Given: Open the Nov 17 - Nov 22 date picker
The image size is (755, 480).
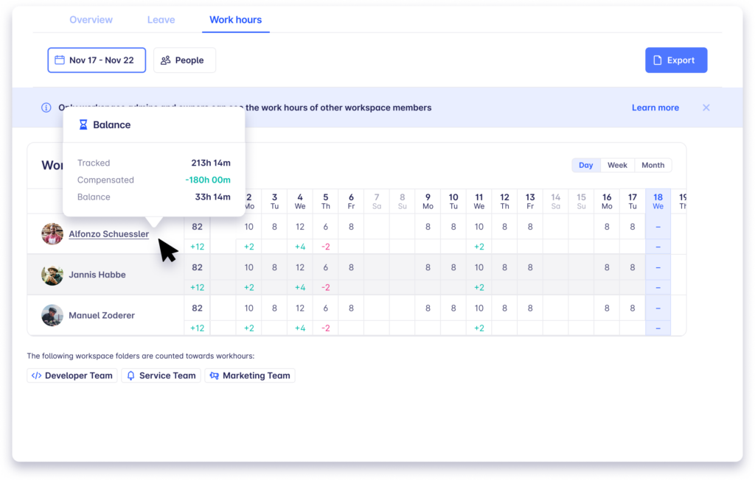Looking at the screenshot, I should pyautogui.click(x=97, y=60).
